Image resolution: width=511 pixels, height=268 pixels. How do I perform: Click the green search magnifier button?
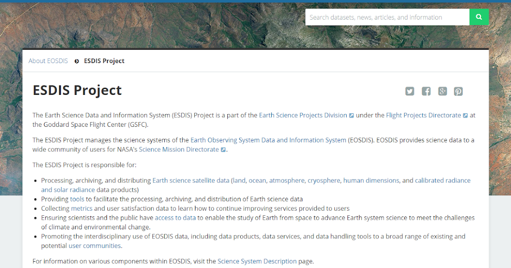(479, 17)
